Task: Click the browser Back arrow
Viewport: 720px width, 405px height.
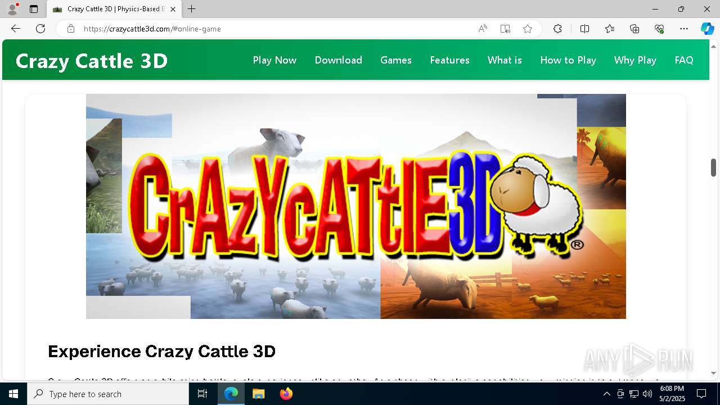Action: [16, 29]
